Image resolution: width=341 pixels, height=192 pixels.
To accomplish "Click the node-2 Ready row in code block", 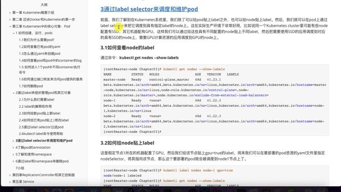I will click(162, 116).
